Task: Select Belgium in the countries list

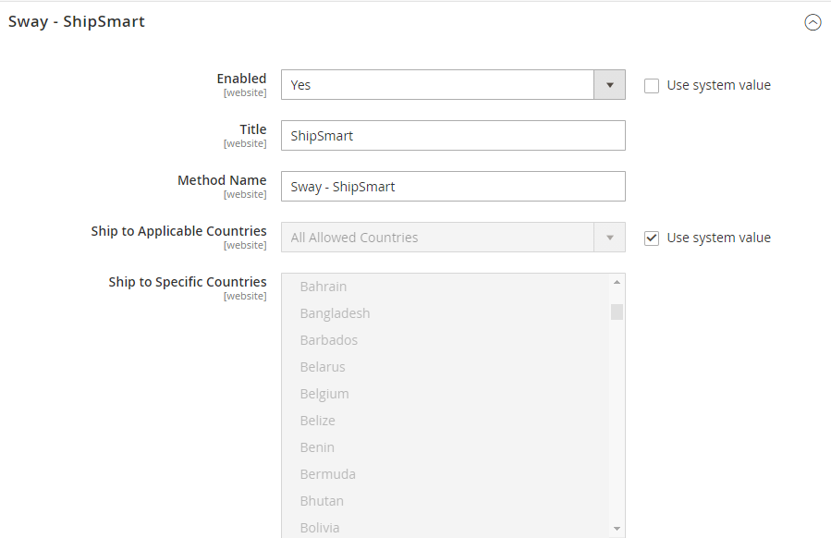Action: point(324,394)
